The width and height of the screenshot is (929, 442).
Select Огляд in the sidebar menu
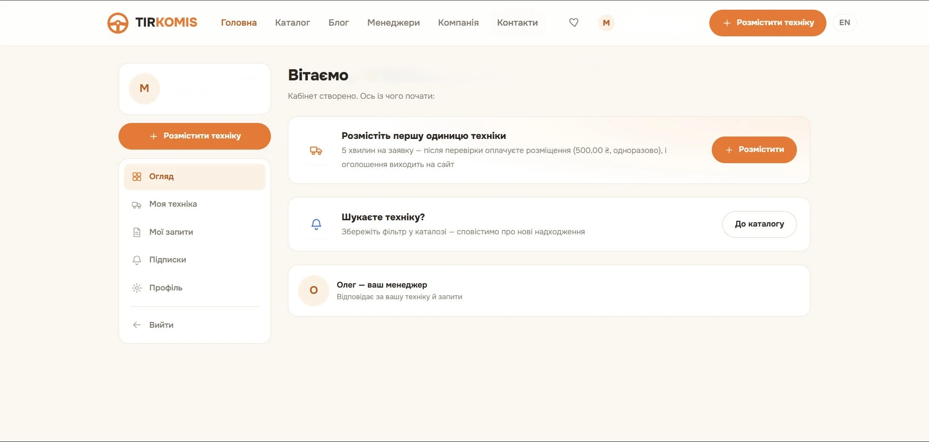(195, 177)
